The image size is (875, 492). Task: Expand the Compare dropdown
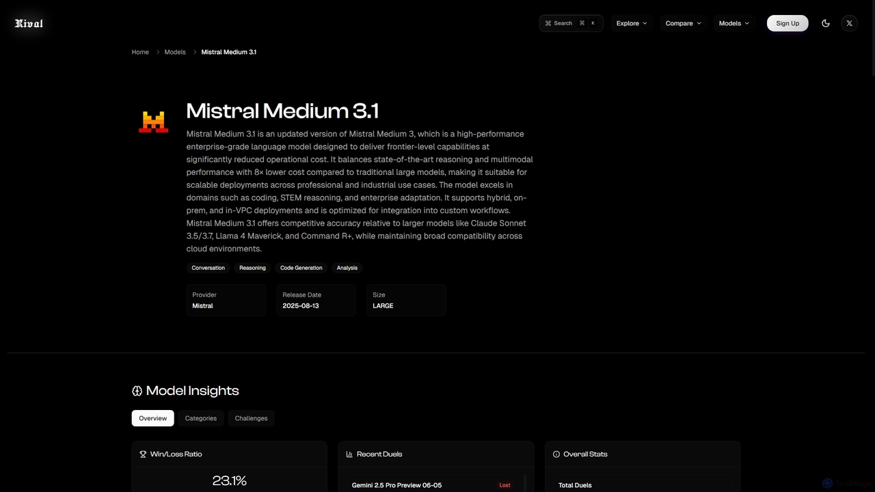coord(684,23)
